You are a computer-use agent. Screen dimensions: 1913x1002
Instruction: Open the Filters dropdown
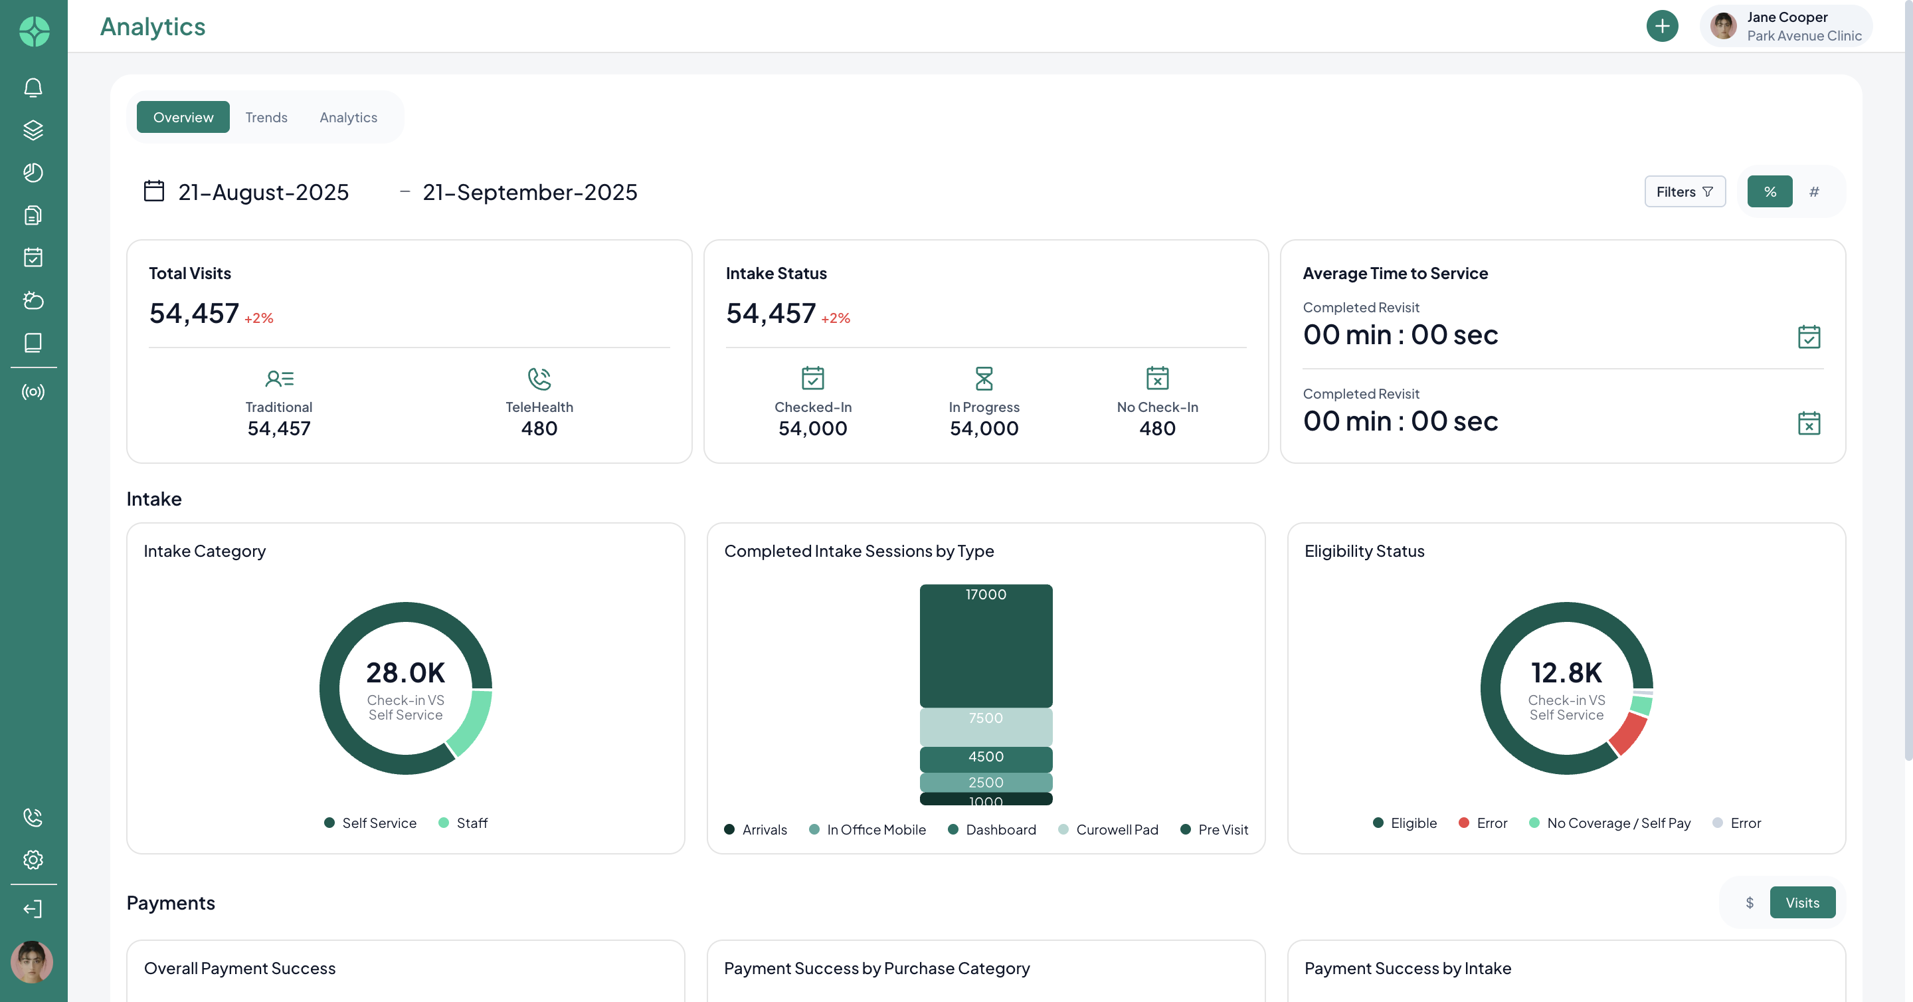point(1685,191)
